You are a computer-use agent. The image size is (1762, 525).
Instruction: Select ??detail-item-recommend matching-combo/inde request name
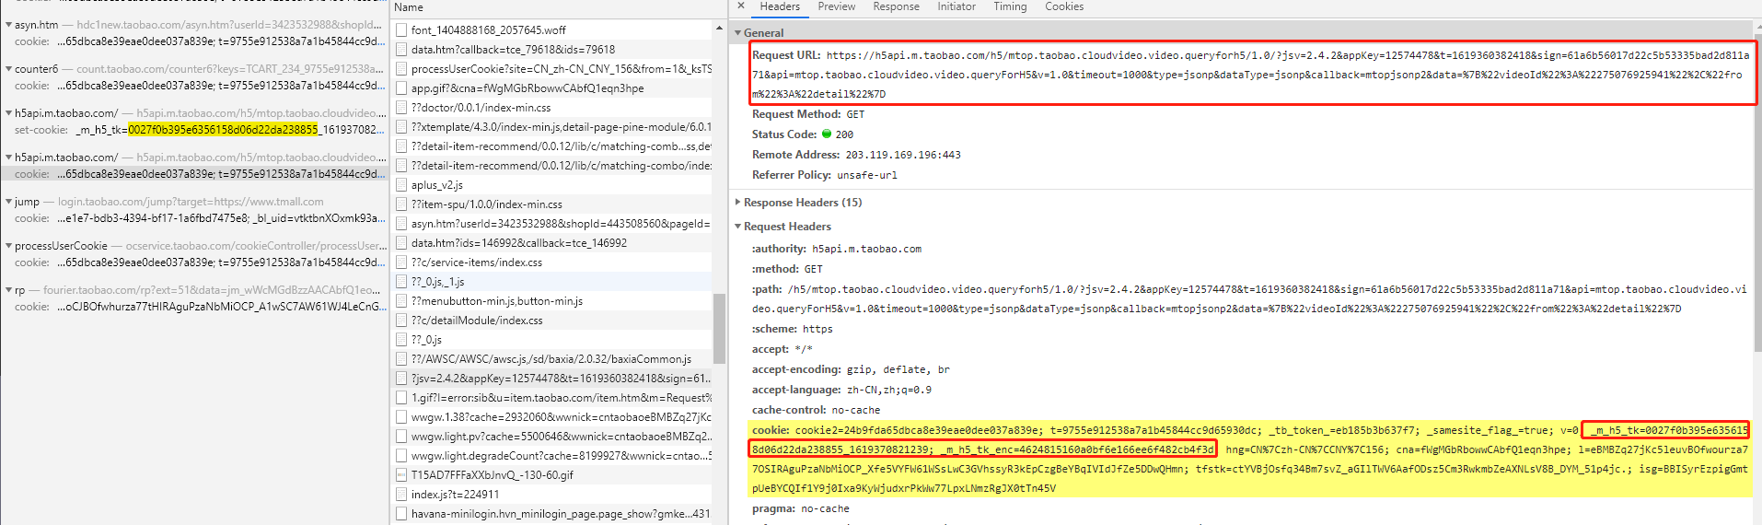click(562, 166)
